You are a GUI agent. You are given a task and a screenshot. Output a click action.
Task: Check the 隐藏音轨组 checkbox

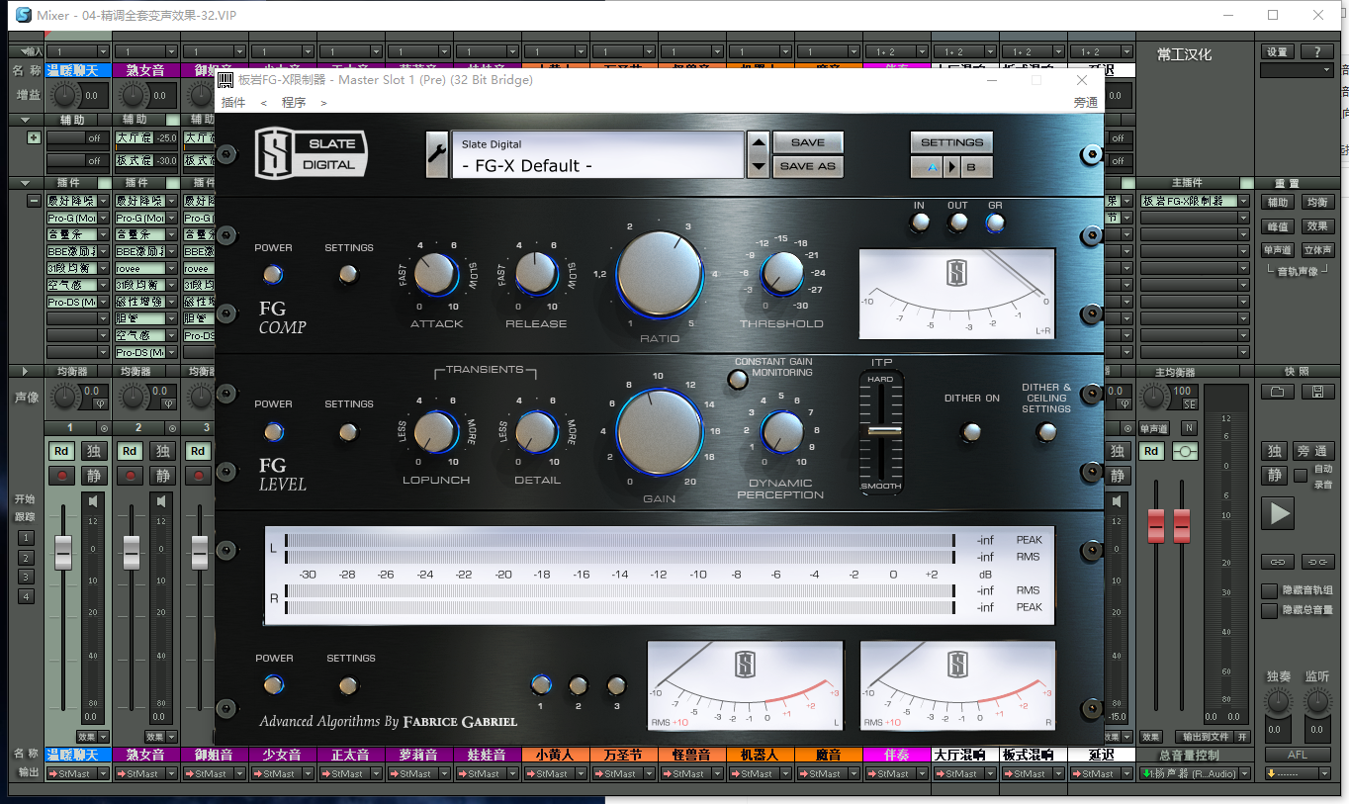pos(1269,590)
